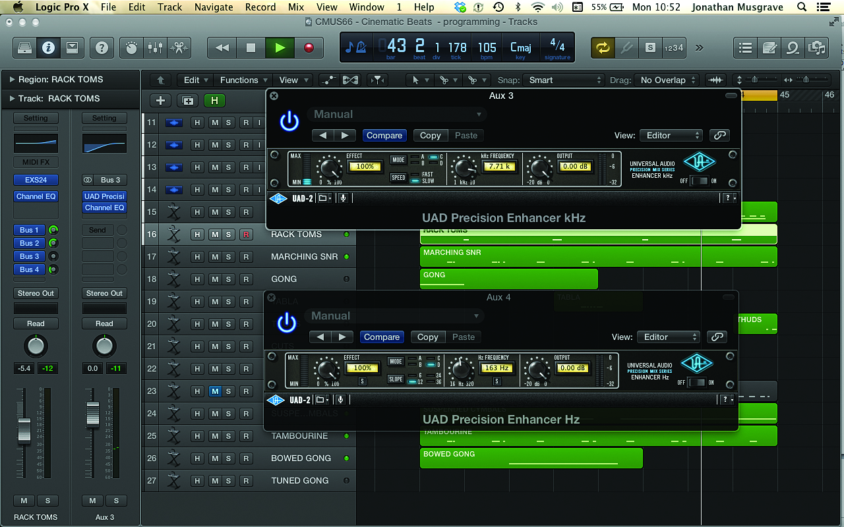Image resolution: width=844 pixels, height=527 pixels.
Task: Click Copy in the Aux 3 plugin
Action: 430,135
